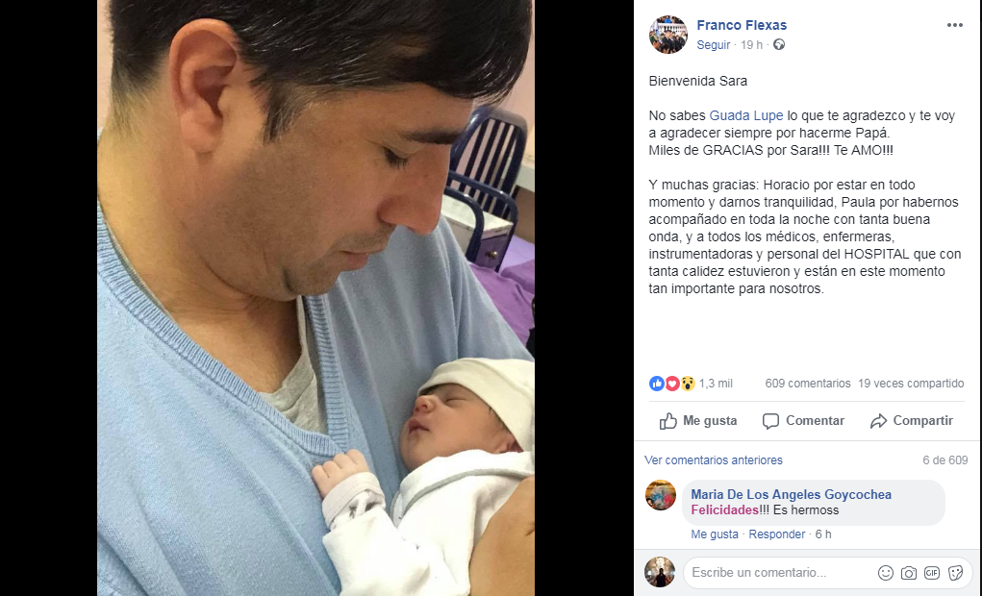Image resolution: width=982 pixels, height=596 pixels.
Task: Like Maria's comment with Me gusta
Action: pos(715,534)
